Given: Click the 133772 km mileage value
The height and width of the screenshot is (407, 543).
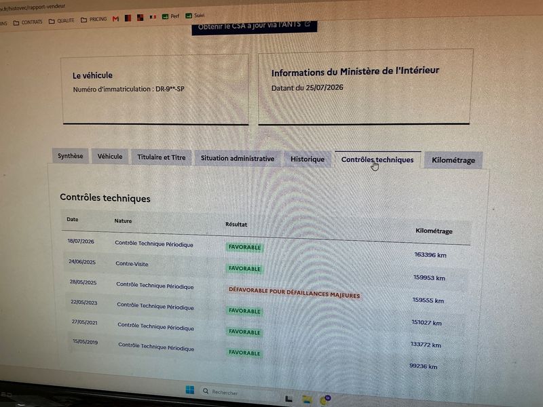Looking at the screenshot, I should [426, 345].
